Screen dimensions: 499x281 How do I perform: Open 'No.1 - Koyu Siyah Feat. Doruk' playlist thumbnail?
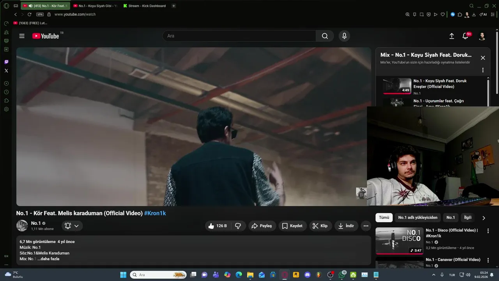(397, 86)
